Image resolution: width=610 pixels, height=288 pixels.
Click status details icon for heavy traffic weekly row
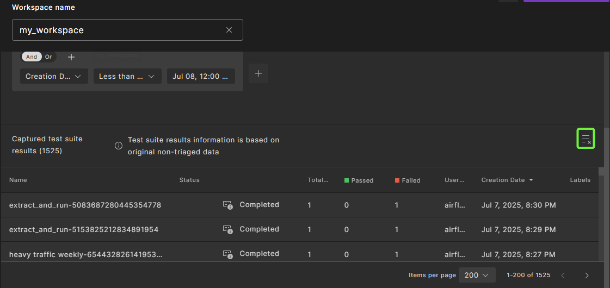click(x=227, y=254)
